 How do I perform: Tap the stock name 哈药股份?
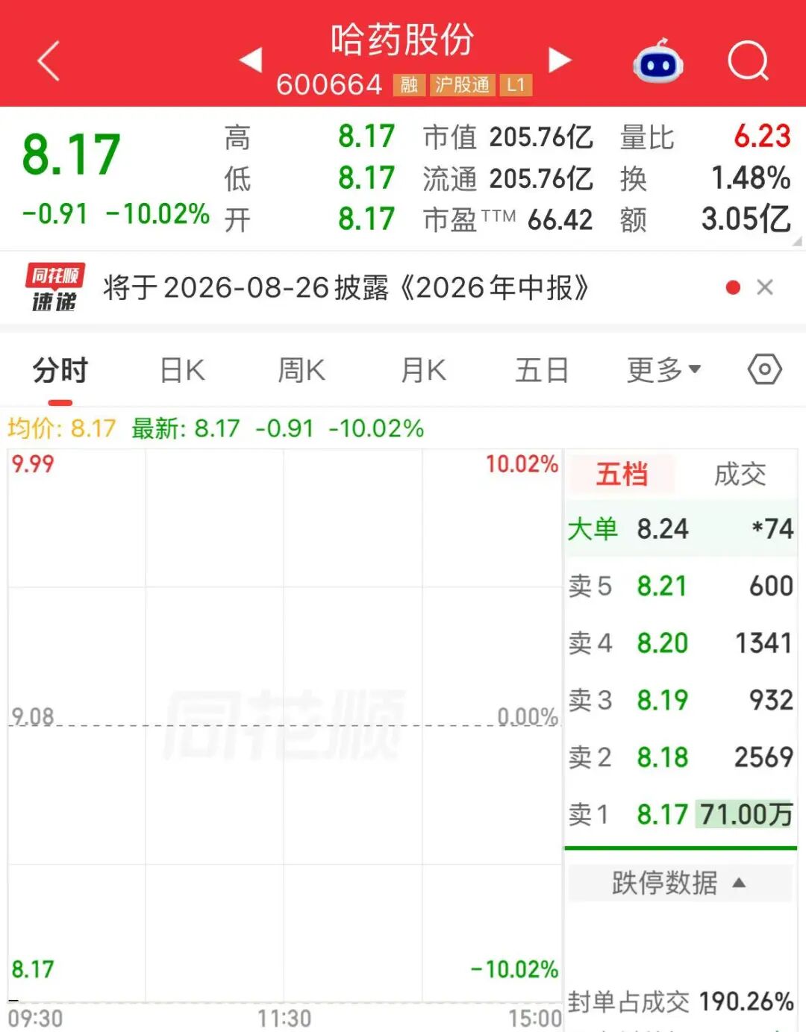pos(403,40)
